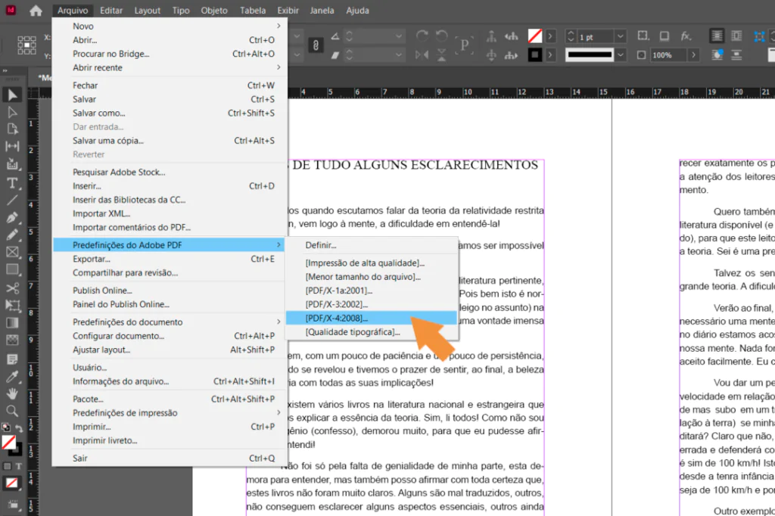Expand the stroke color arrow in control bar
The height and width of the screenshot is (516, 775).
(x=550, y=54)
